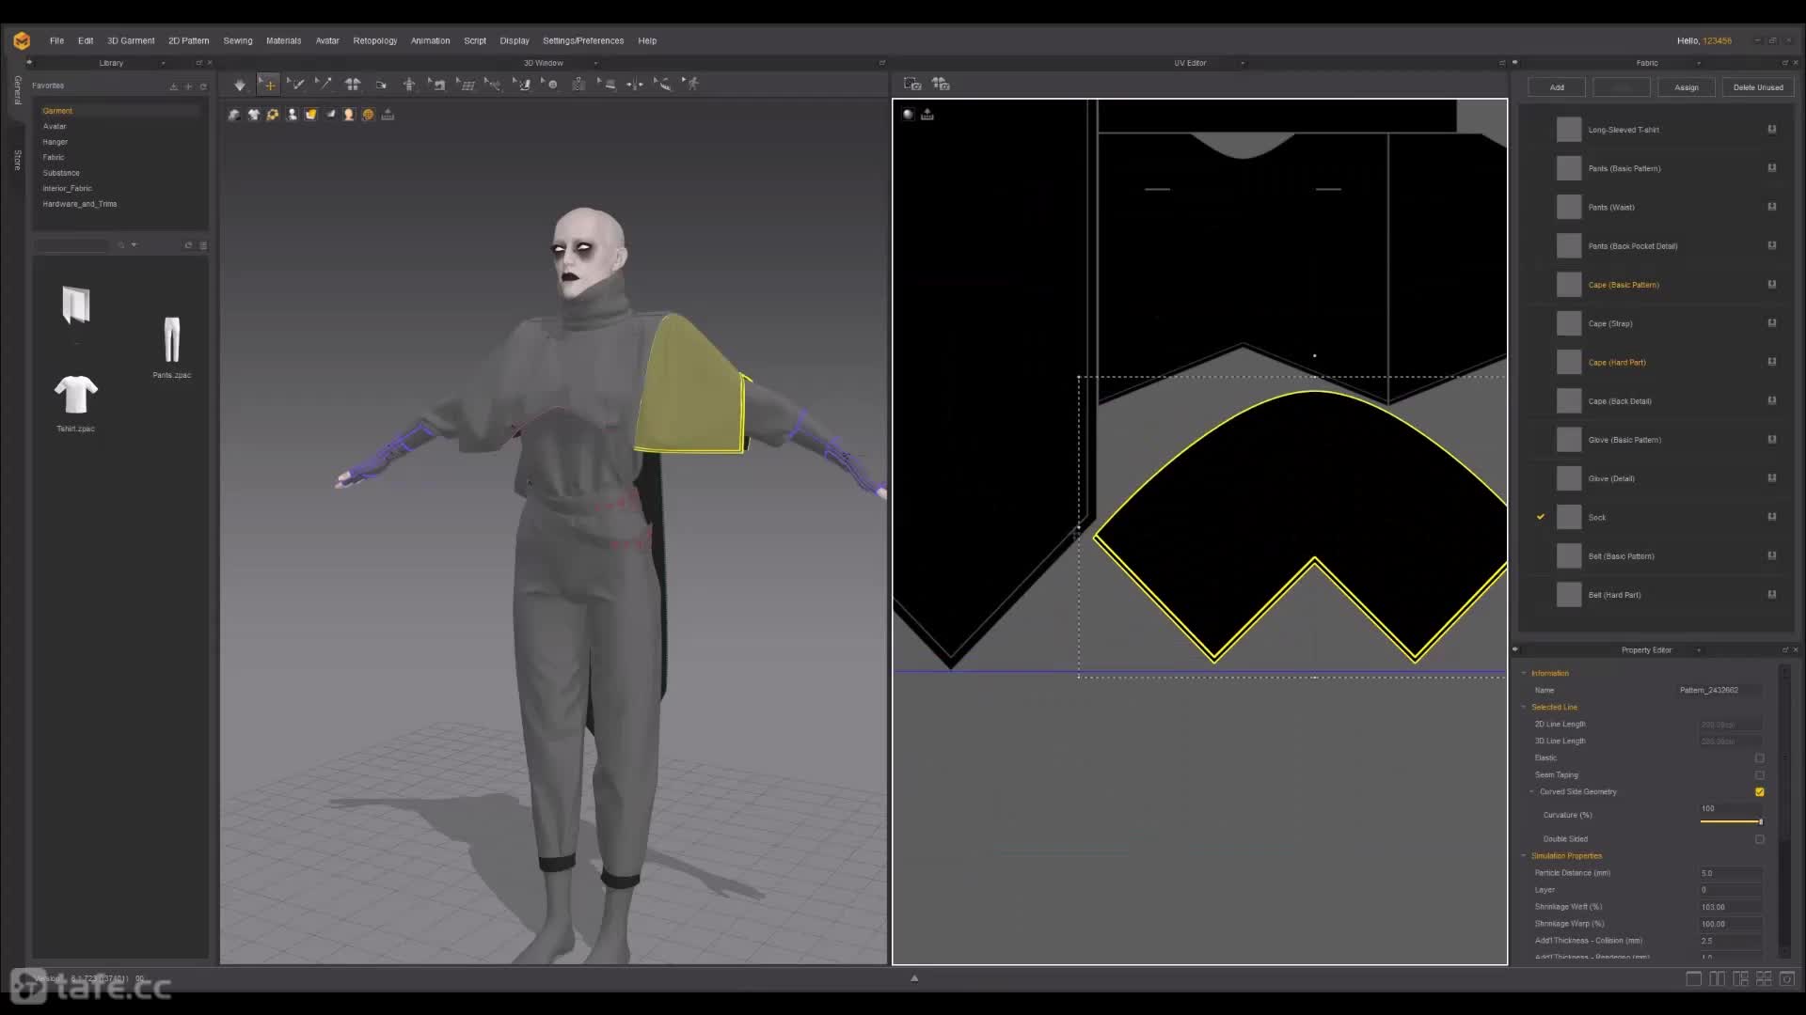This screenshot has width=1806, height=1015.
Task: Toggle icon right of Long-Sleeved T-shirt fabric
Action: pyautogui.click(x=1772, y=130)
